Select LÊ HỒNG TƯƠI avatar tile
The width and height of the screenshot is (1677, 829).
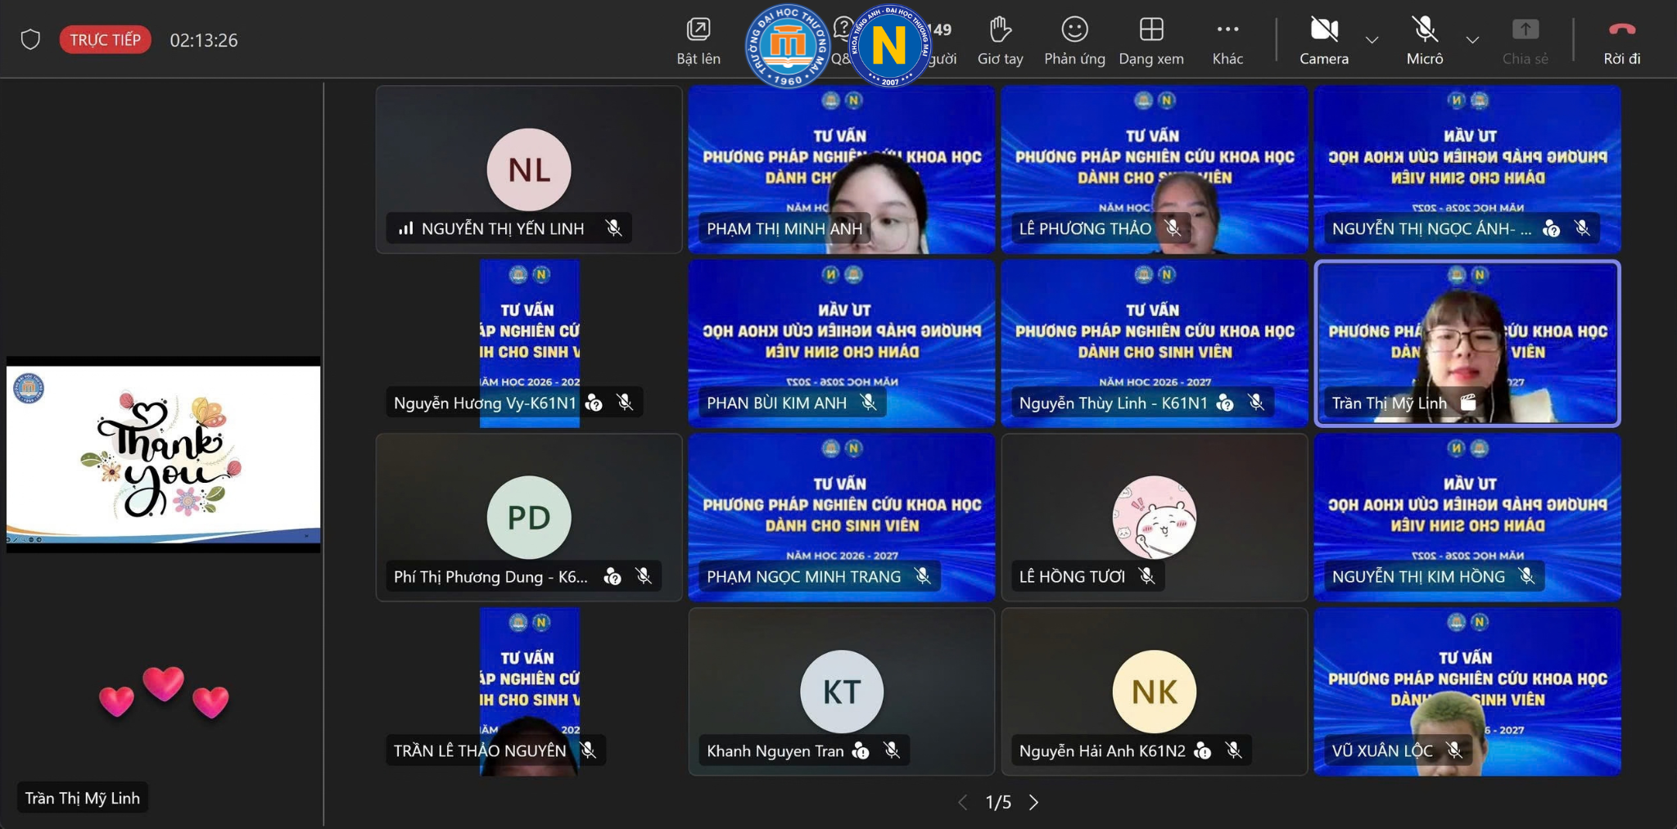pos(1155,517)
